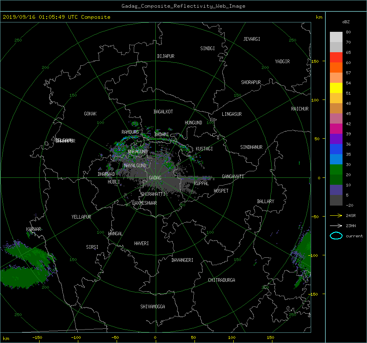This screenshot has width=367, height=343.
Task: Click the HOSPET city label
Action: pos(221,191)
